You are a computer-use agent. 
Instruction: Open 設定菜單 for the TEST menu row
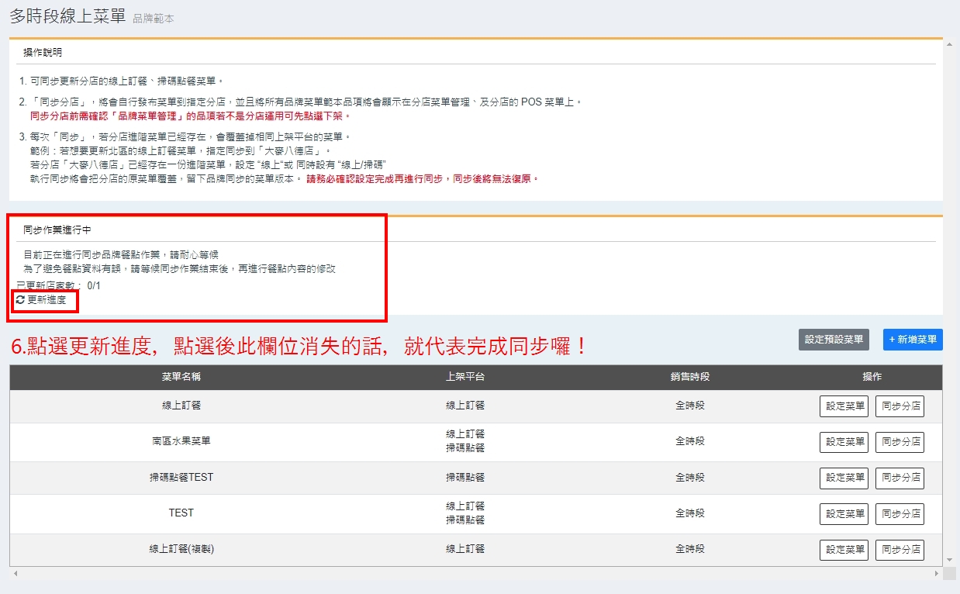844,513
